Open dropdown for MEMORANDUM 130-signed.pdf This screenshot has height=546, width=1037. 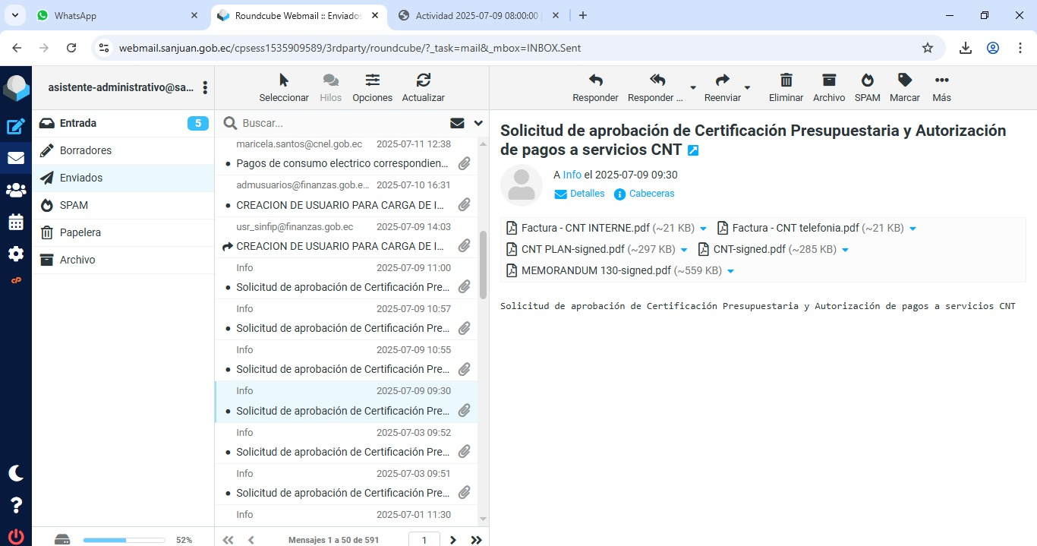(x=730, y=271)
